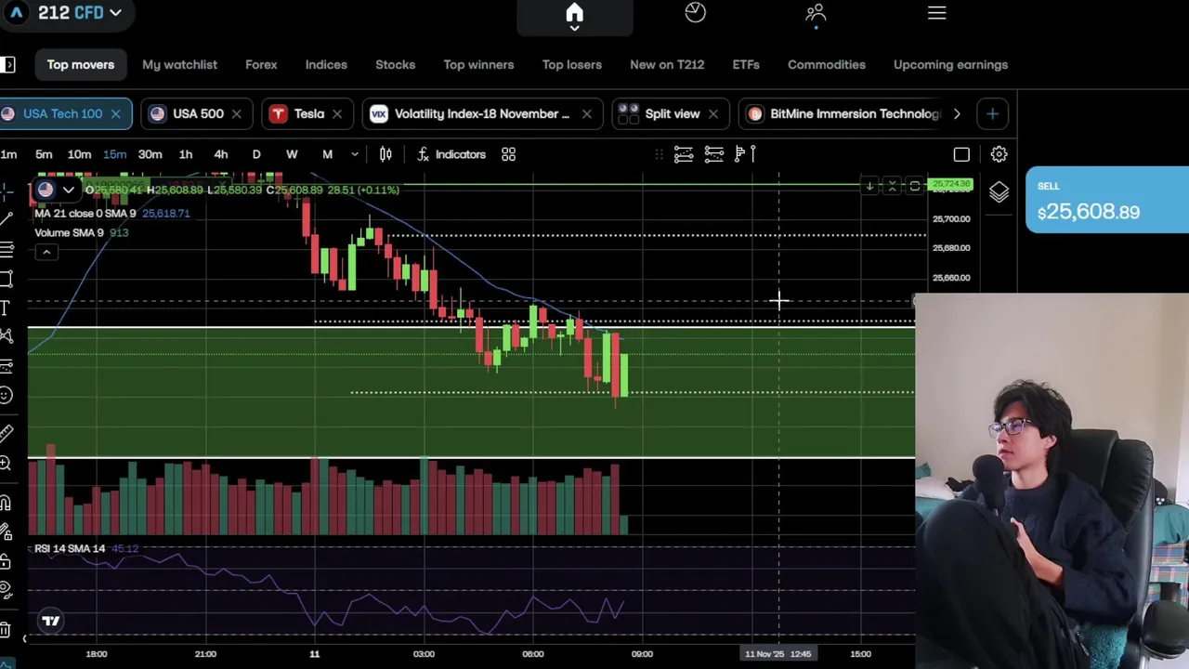Open the community people icon
The image size is (1189, 669).
816,12
